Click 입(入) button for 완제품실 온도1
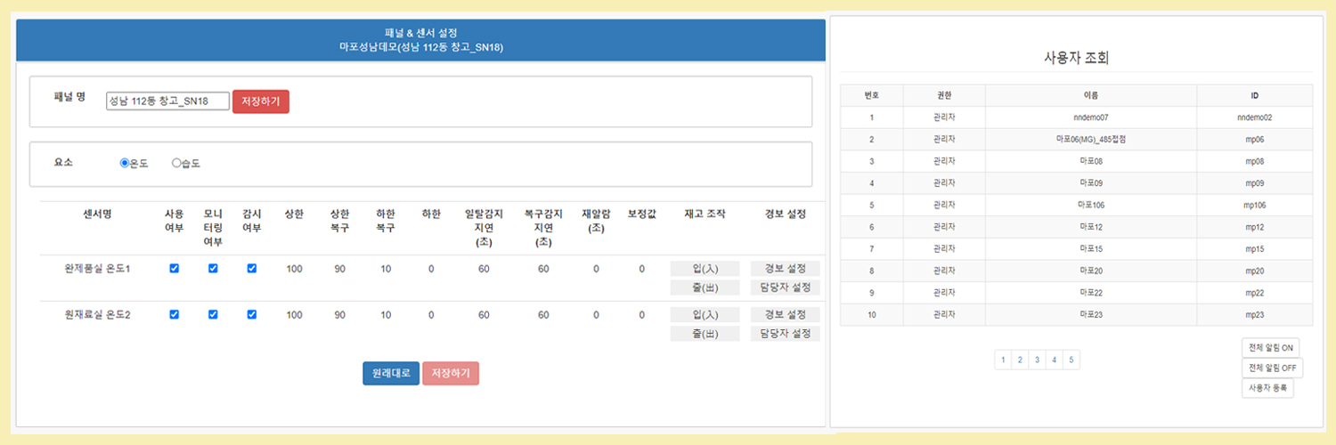 tap(705, 269)
